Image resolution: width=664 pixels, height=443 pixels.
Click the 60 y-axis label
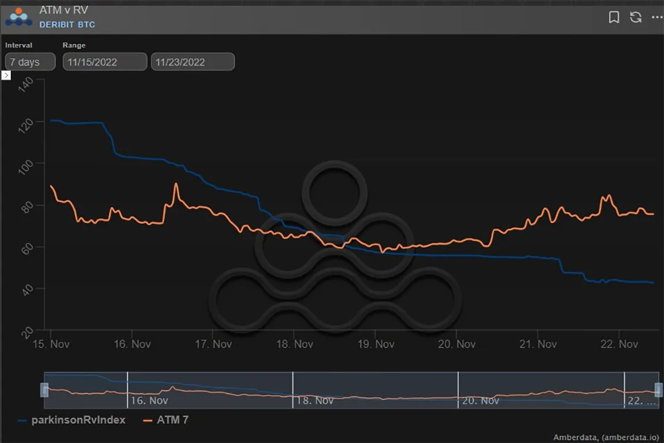tap(27, 249)
